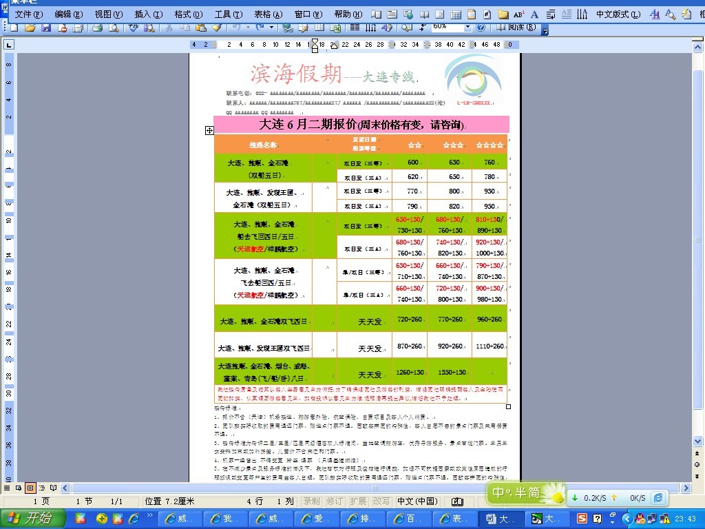
Task: Toggle 修订 track changes in status bar
Action: click(x=335, y=501)
